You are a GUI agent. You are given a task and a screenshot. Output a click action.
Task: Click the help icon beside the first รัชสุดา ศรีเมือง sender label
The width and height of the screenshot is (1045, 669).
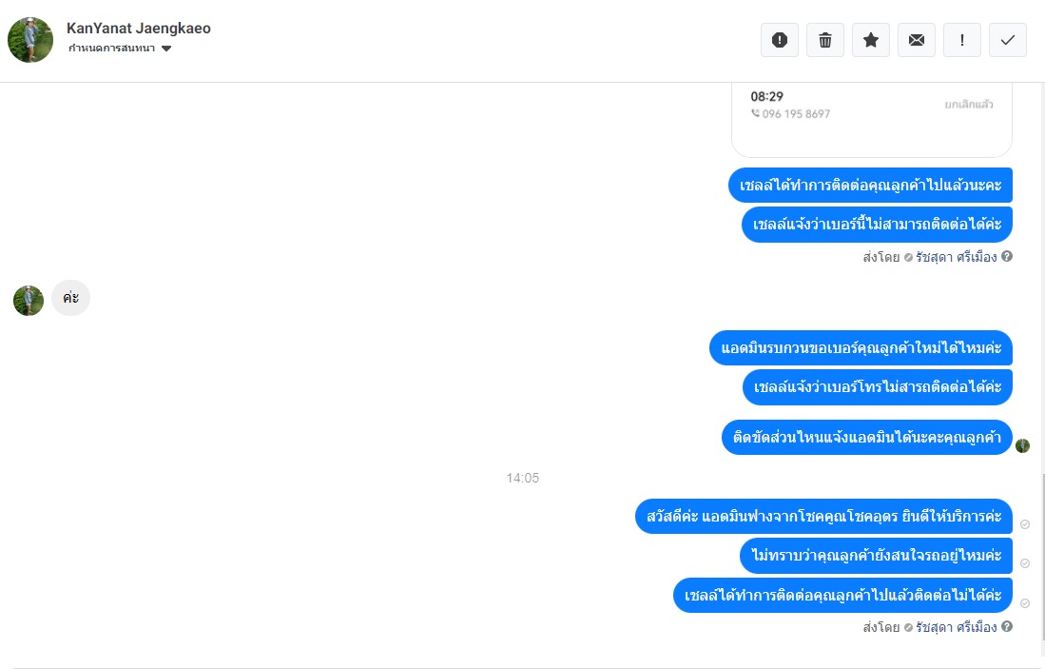[x=1007, y=256]
